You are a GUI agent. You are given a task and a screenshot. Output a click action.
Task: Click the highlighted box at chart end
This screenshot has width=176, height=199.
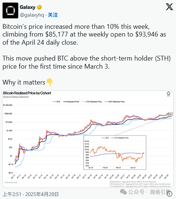point(170,114)
